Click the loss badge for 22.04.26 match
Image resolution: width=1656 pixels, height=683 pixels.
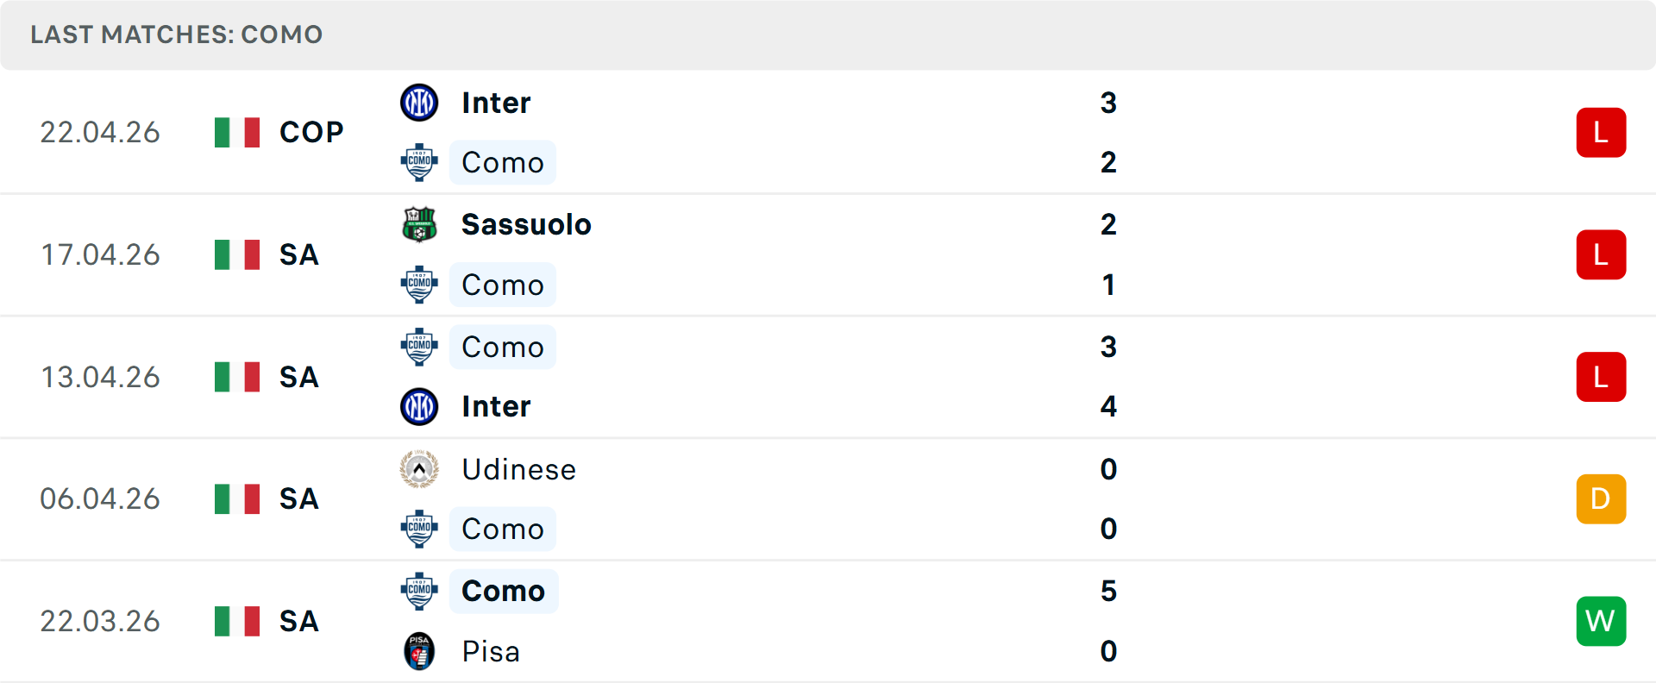tap(1601, 132)
